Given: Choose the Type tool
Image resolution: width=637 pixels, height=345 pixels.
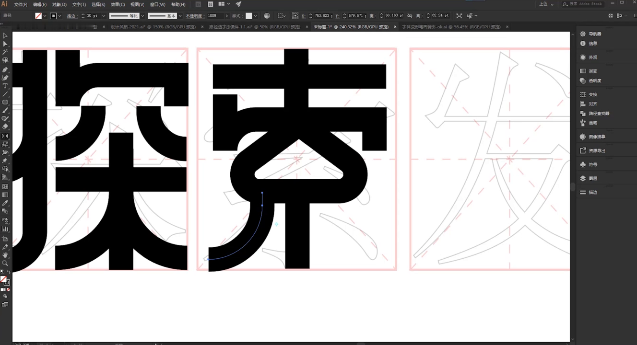Looking at the screenshot, I should tap(5, 86).
